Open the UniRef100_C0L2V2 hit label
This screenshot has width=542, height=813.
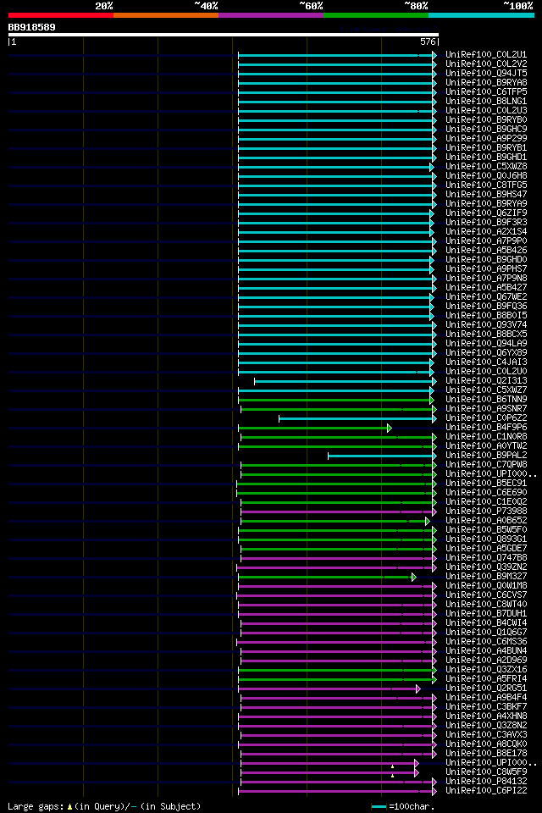coord(486,64)
